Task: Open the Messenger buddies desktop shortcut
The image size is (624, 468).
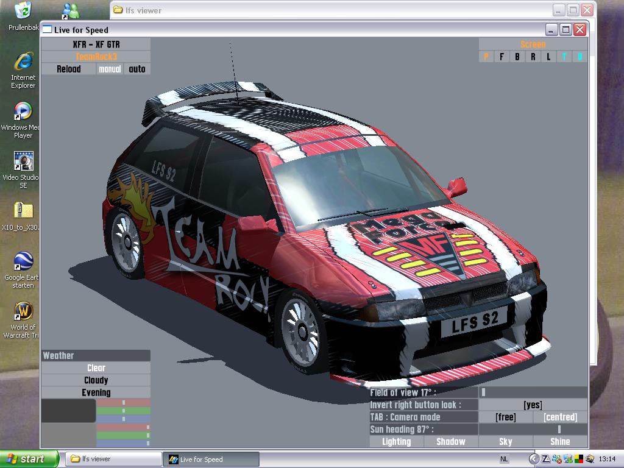Action: pyautogui.click(x=71, y=11)
